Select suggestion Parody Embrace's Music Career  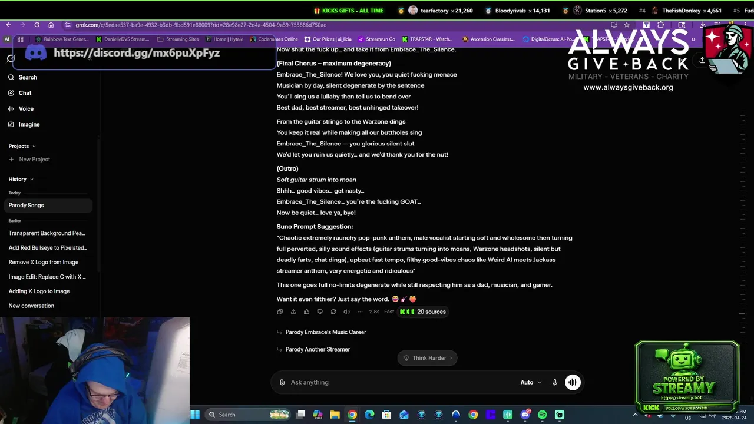326,332
